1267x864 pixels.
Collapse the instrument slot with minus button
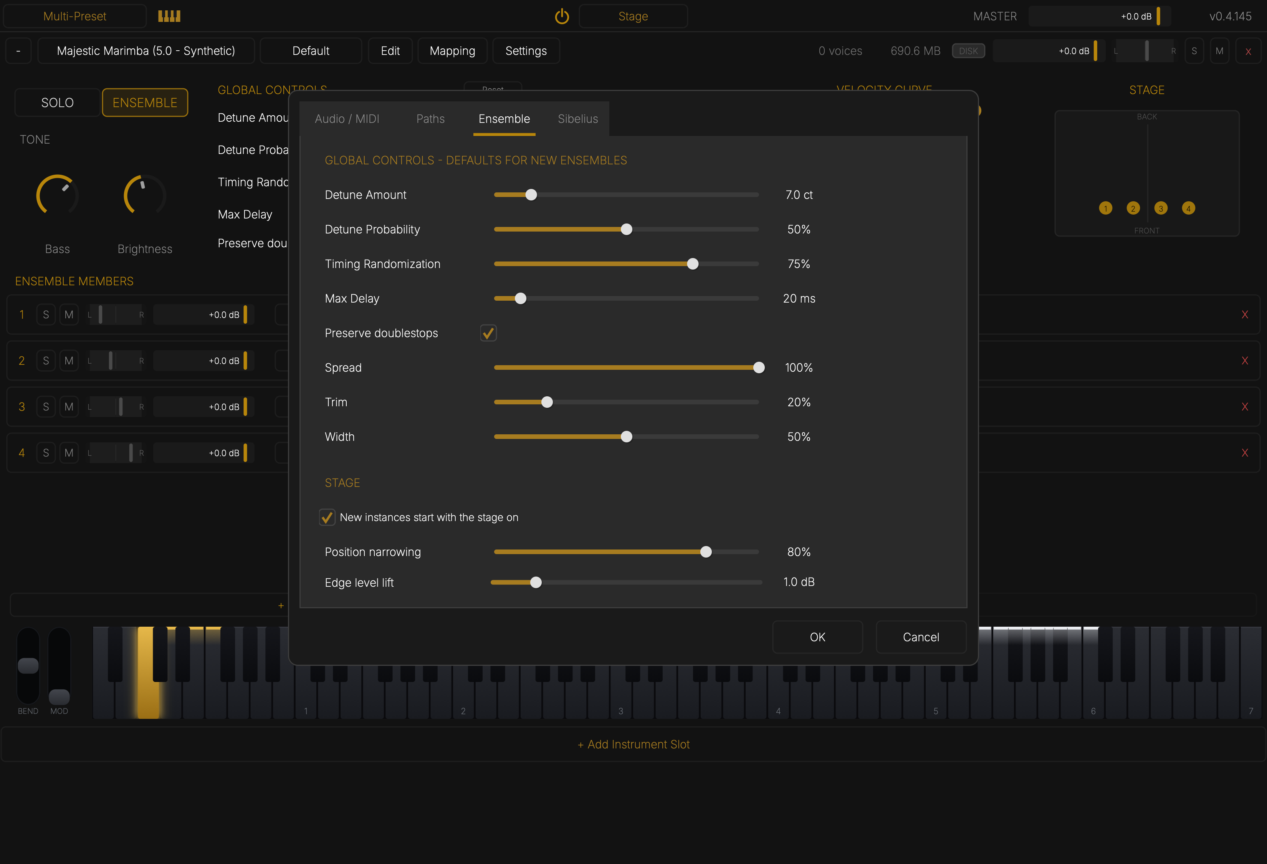coord(18,51)
